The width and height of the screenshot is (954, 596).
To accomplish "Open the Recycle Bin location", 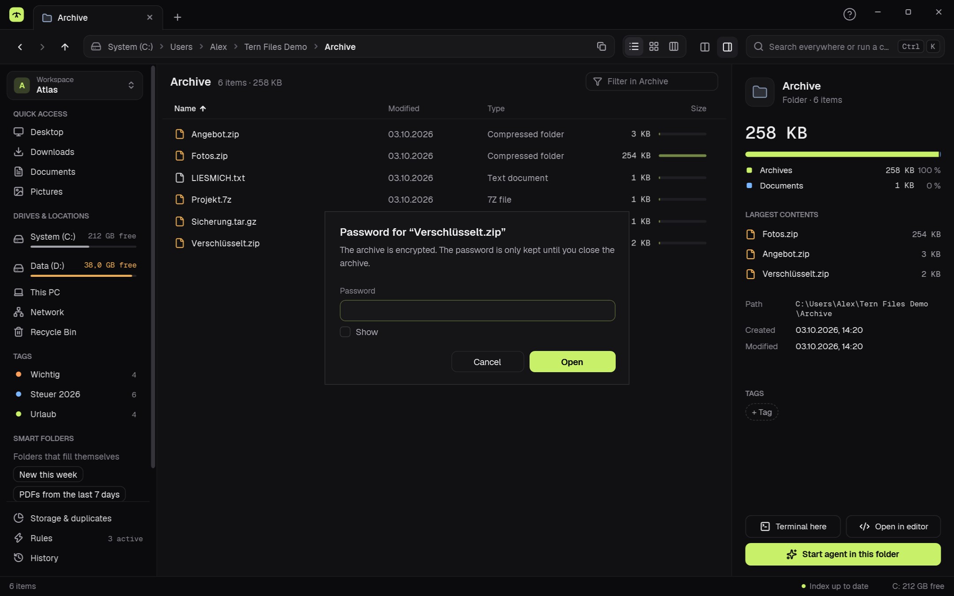I will (75, 332).
